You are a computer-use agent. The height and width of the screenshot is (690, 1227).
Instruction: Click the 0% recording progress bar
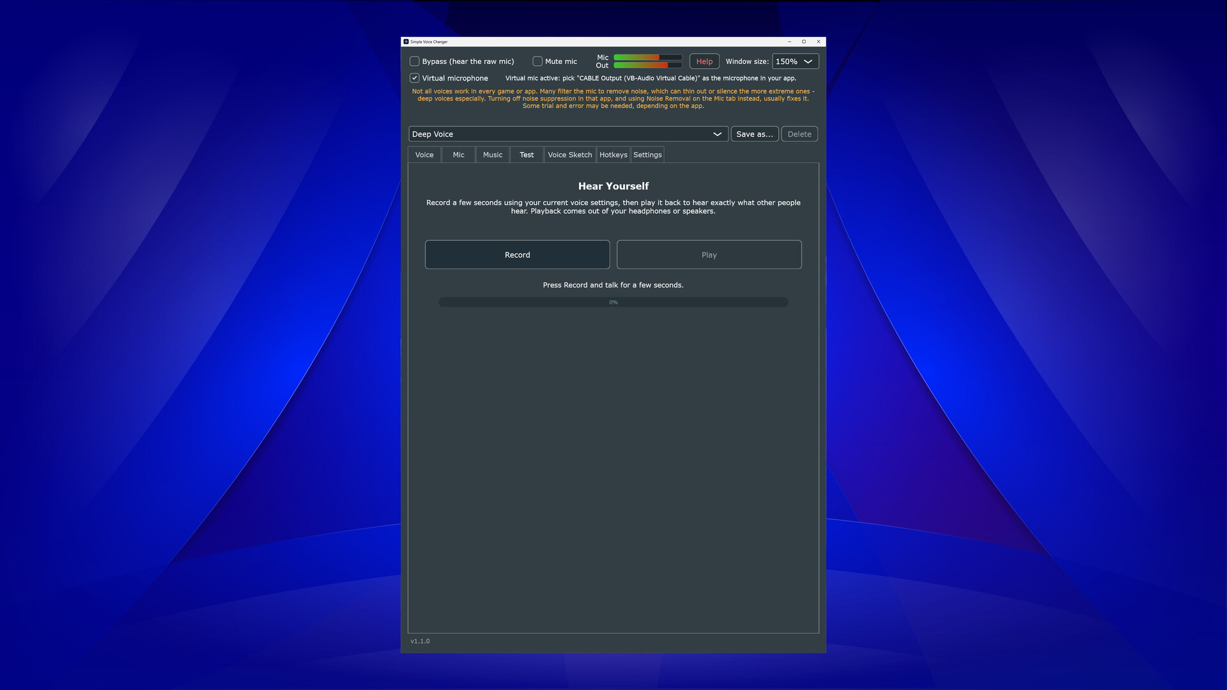click(613, 302)
